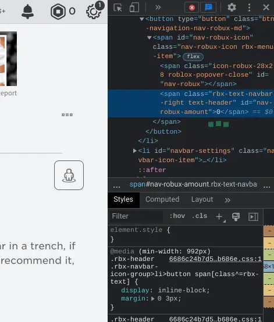Expand the li navbar-settings node
Screen dimensions: 274x322
point(134,151)
